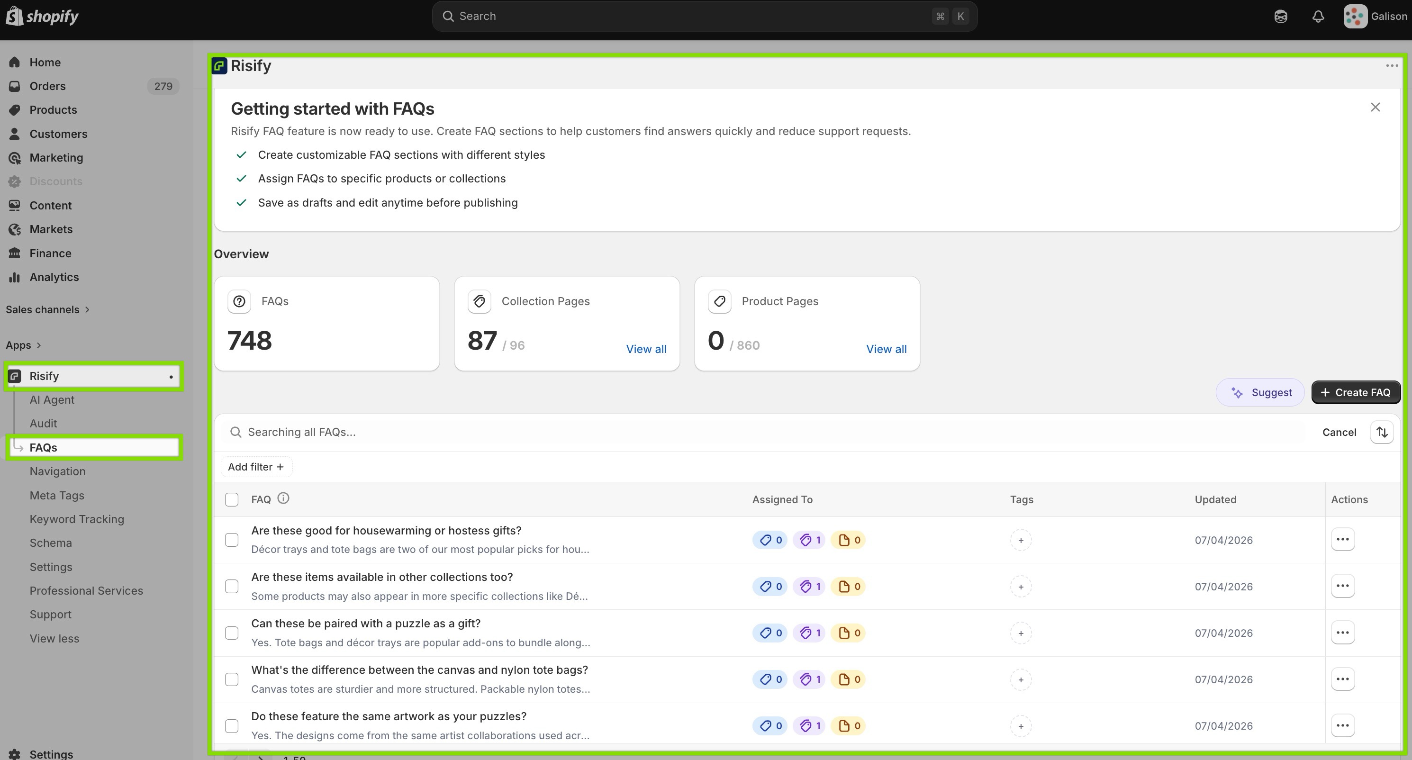This screenshot has height=760, width=1412.
Task: Open Risify Navigation page
Action: tap(57, 472)
